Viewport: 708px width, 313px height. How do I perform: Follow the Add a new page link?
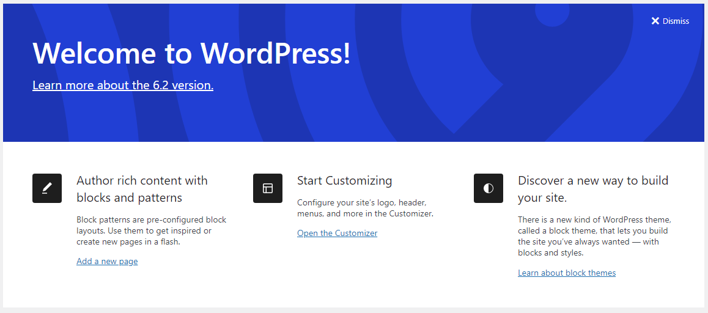[x=107, y=261]
